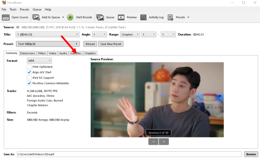Open the Fast 1080p30 preset selector
Screen dimensions: 260x159
pyautogui.click(x=48, y=44)
